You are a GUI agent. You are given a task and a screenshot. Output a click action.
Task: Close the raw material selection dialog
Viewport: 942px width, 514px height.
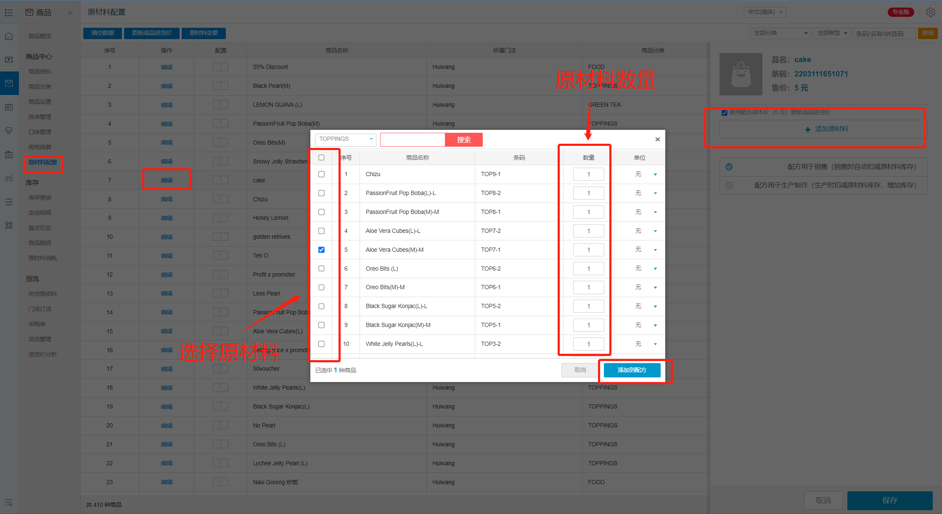658,140
